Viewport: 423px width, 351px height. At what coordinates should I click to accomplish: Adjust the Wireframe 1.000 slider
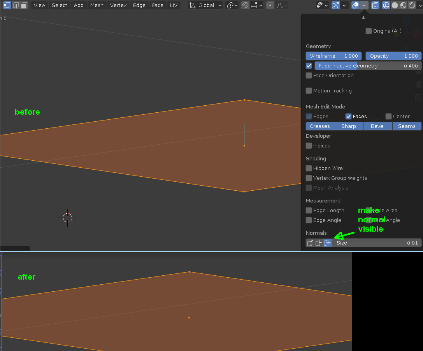click(334, 56)
